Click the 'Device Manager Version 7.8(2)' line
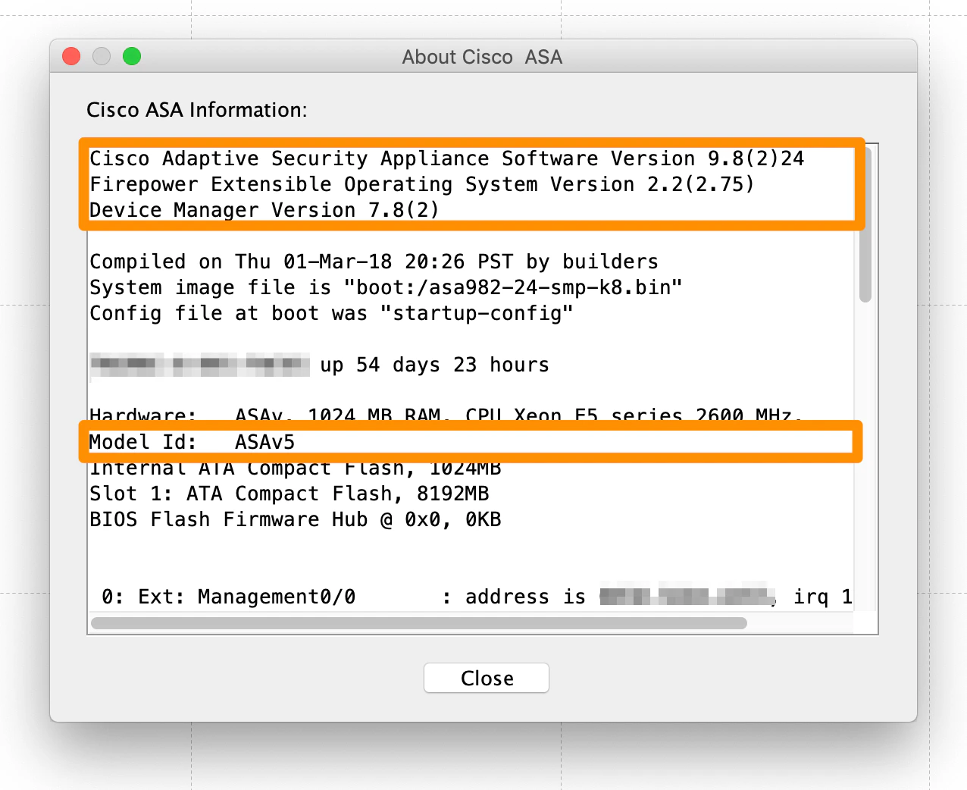This screenshot has height=790, width=967. click(x=264, y=210)
